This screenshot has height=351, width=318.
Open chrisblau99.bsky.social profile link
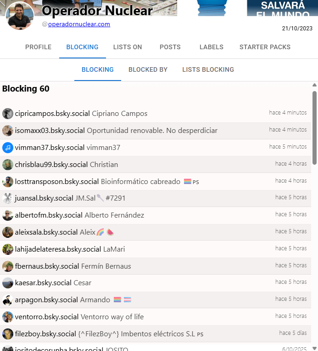pos(51,165)
